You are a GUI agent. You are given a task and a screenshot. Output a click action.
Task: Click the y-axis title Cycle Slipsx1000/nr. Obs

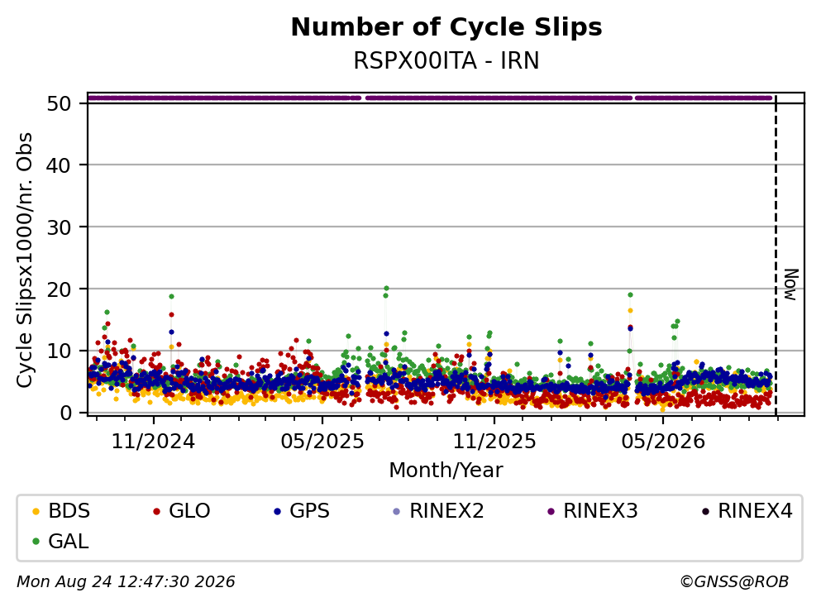24,260
